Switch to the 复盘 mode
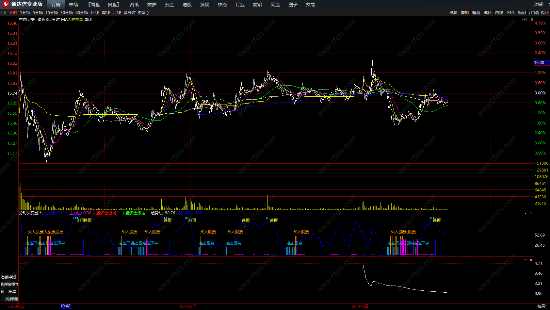 pos(113,5)
